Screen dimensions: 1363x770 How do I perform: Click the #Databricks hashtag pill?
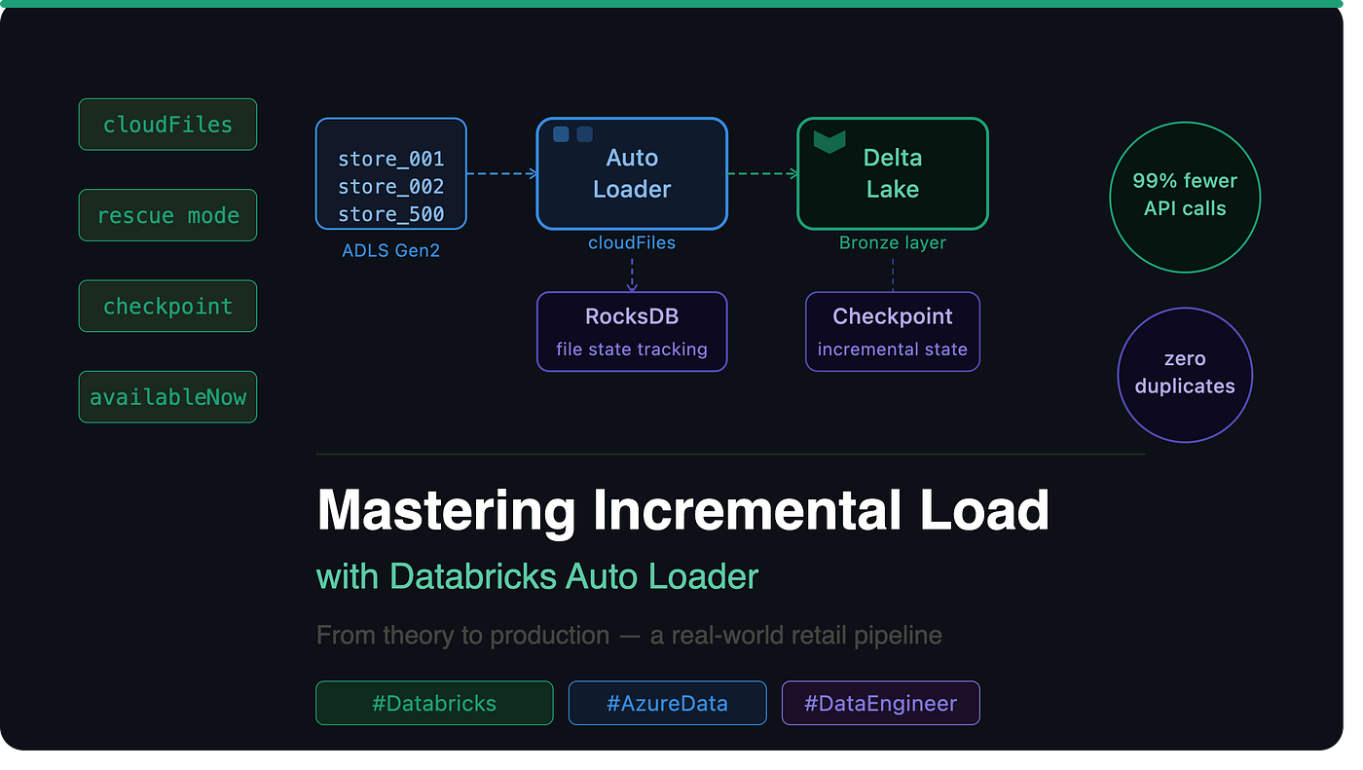tap(434, 703)
